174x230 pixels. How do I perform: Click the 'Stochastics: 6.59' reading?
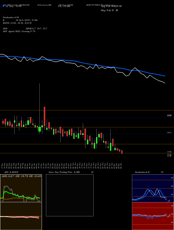11,17
